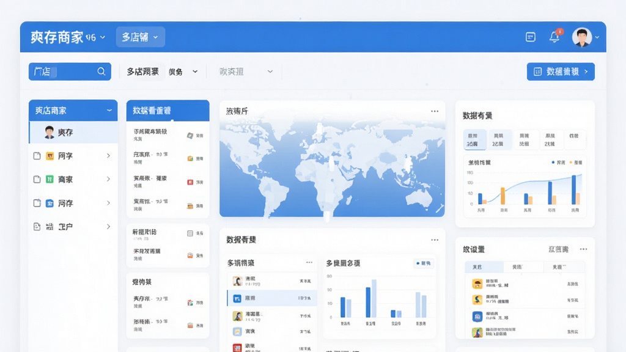Screen dimensions: 626x352
Task: Click the blue header of the list panel beside the sidebar
Action: click(168, 110)
